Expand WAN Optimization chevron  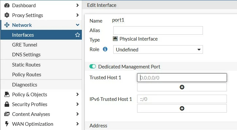tap(78, 124)
